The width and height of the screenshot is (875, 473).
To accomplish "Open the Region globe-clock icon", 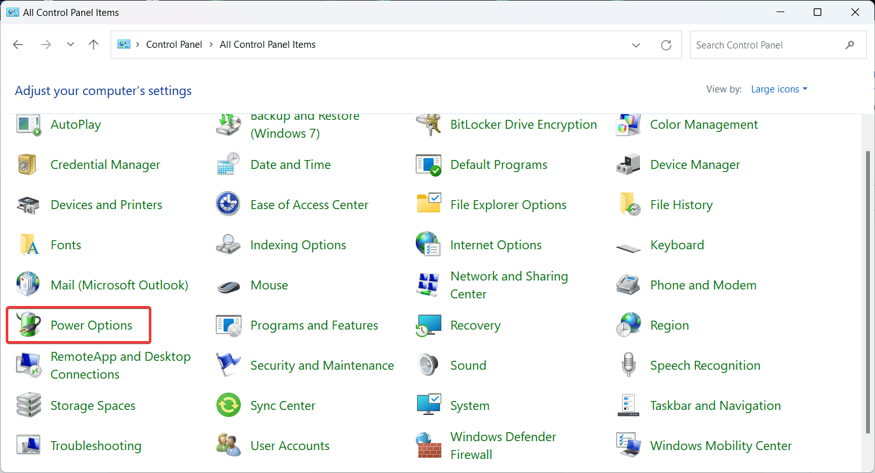I will click(x=628, y=325).
